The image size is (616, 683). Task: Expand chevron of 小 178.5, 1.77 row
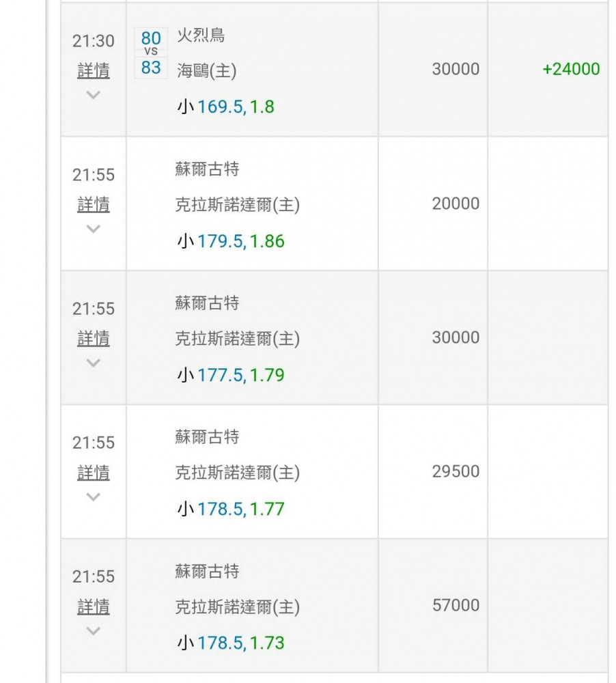pyautogui.click(x=94, y=497)
